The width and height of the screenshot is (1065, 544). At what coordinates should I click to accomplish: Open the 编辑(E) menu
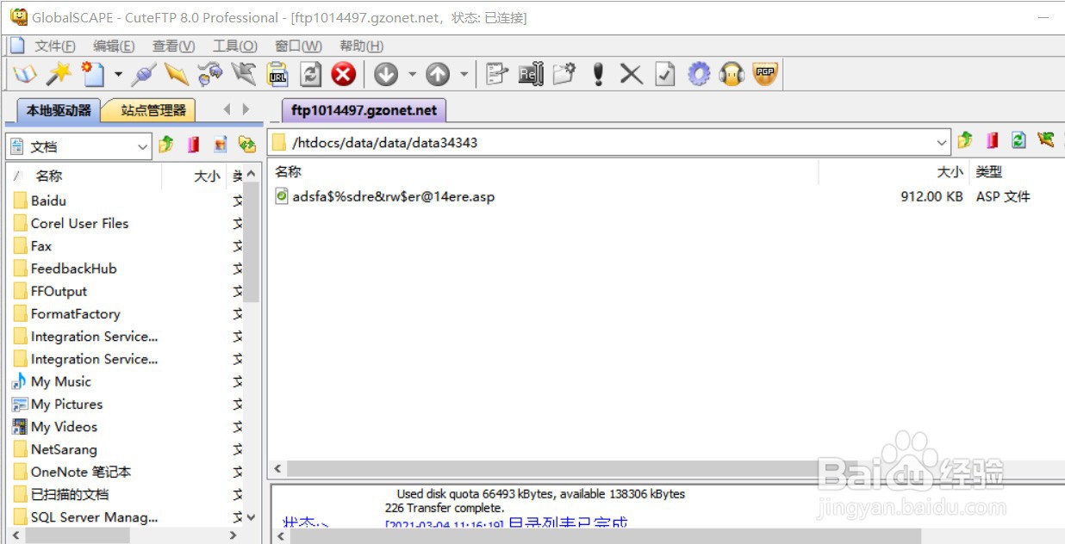[x=114, y=46]
